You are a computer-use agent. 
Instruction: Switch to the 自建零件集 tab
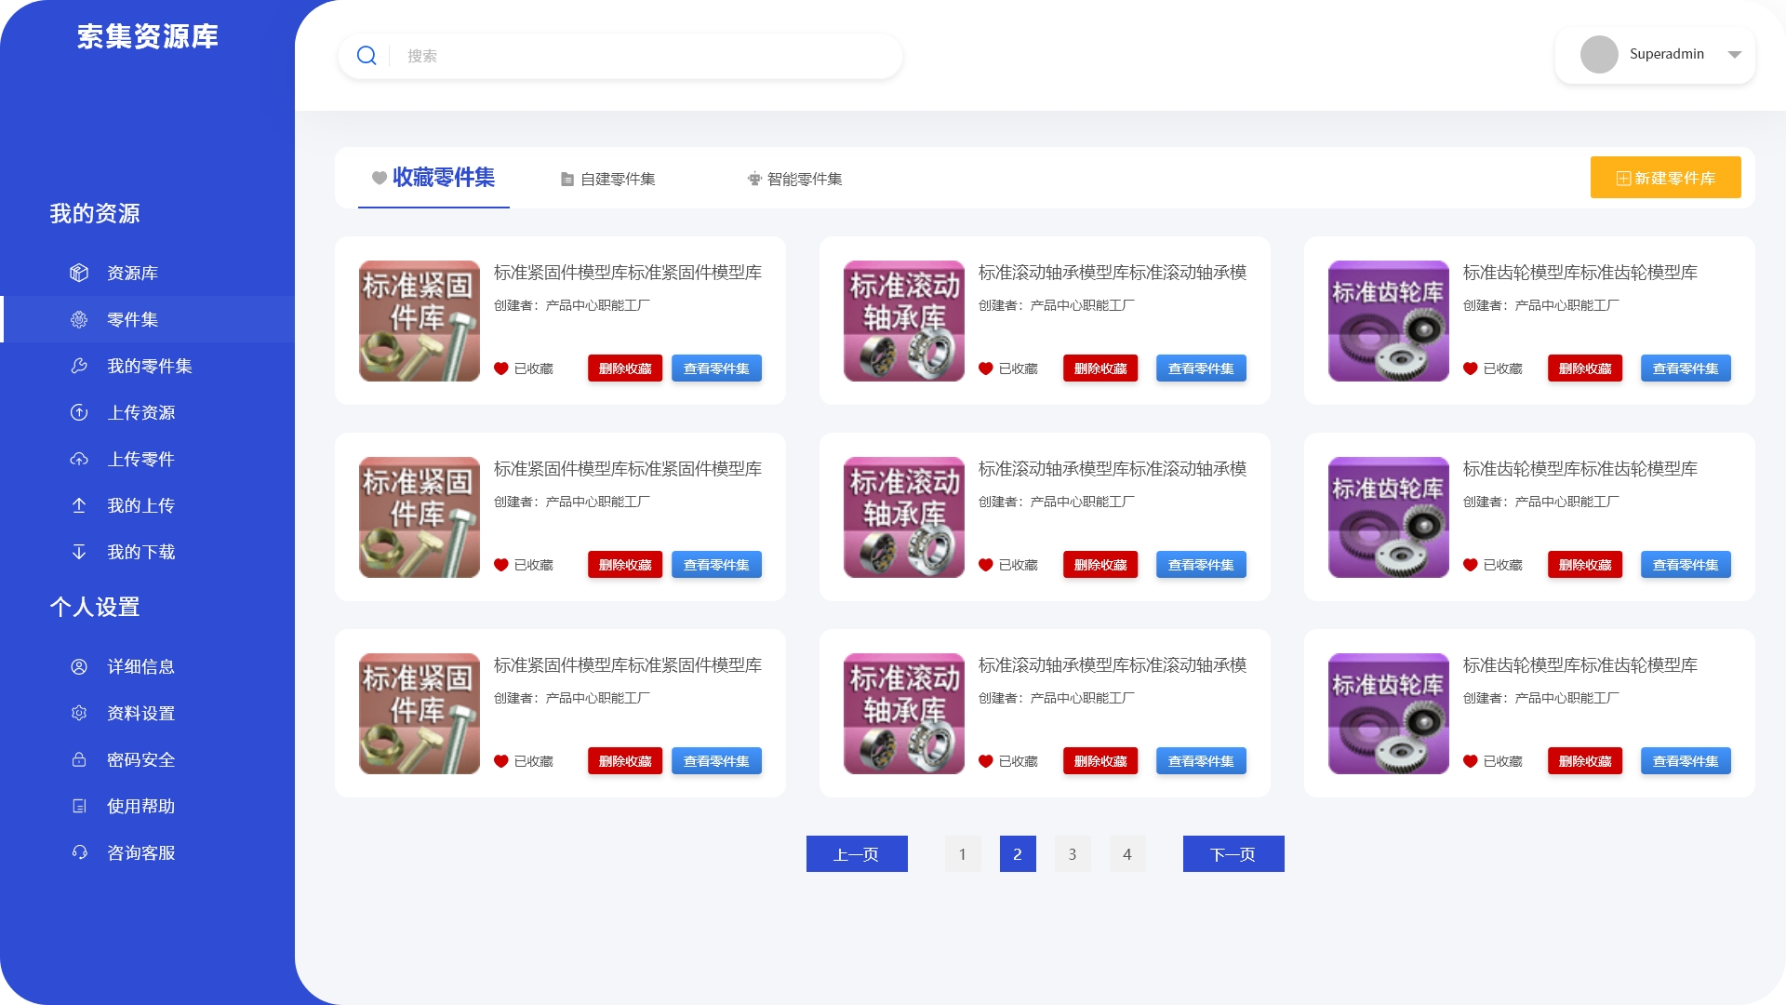click(608, 179)
